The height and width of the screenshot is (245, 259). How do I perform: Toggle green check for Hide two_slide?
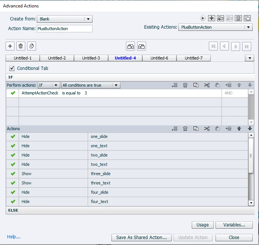(13, 155)
